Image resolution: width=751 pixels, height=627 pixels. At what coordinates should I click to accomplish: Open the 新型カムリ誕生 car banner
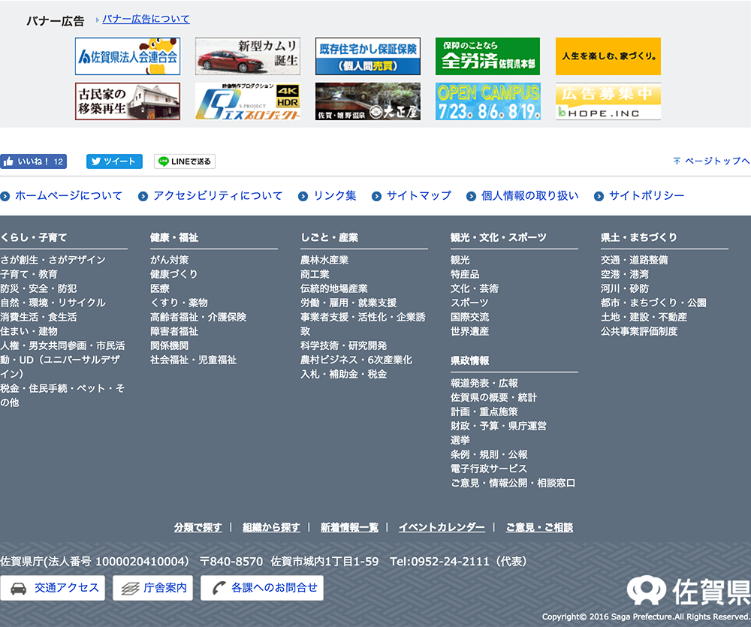(248, 56)
